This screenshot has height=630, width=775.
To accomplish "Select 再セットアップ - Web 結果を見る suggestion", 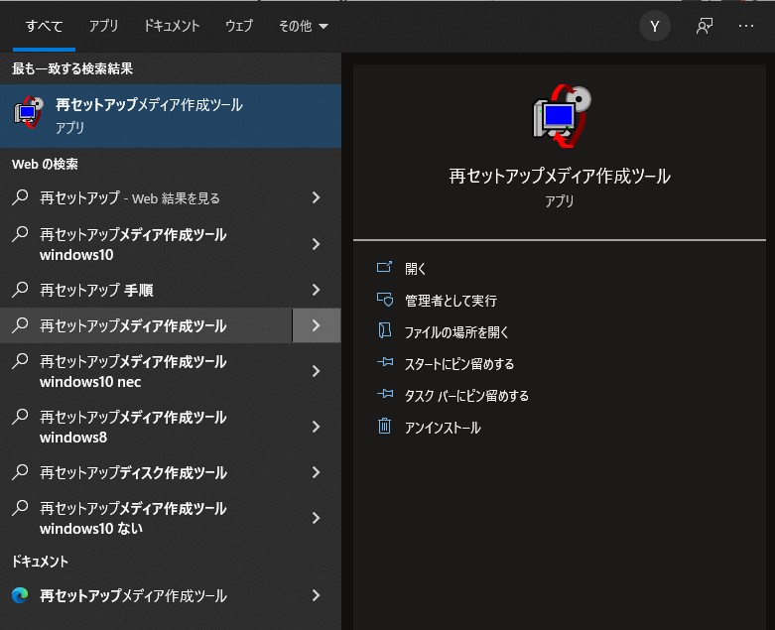I will tap(146, 198).
